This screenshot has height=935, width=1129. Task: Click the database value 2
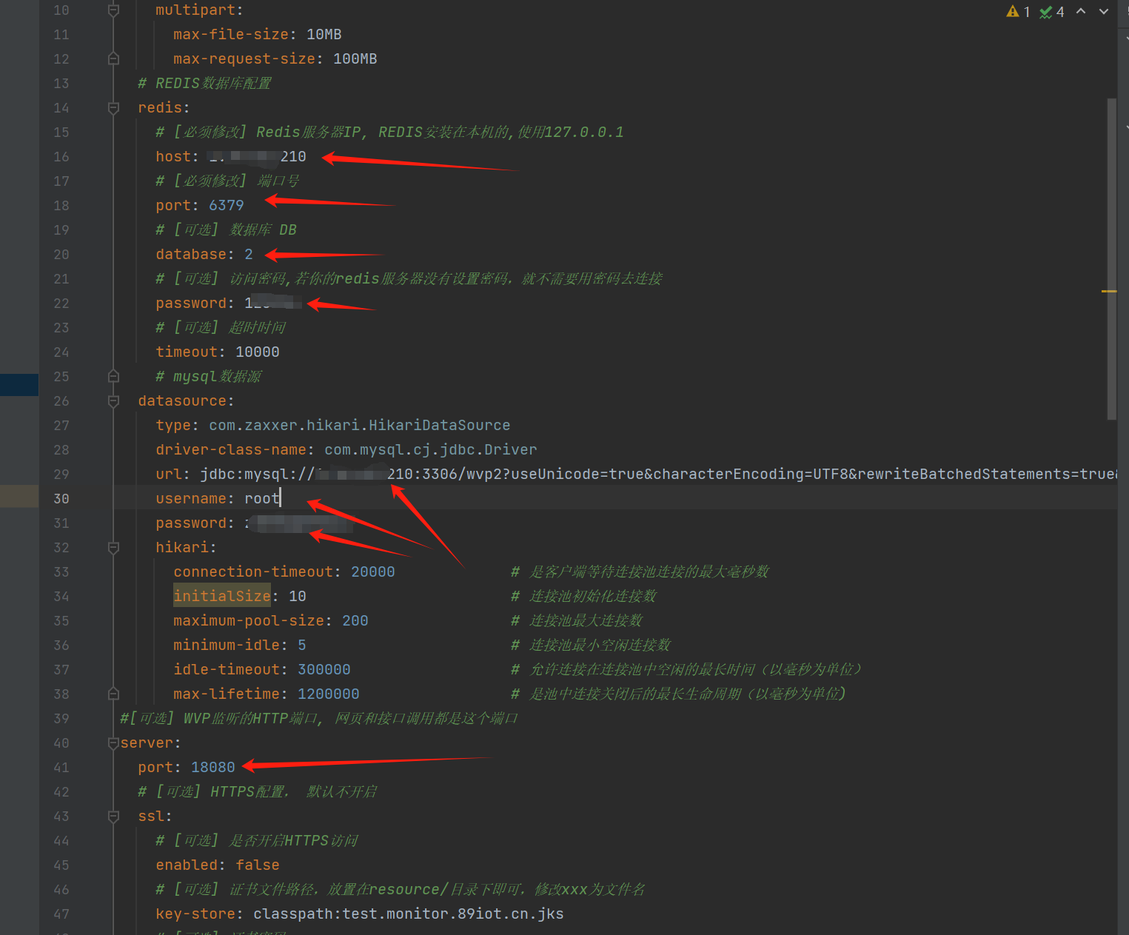click(x=249, y=255)
